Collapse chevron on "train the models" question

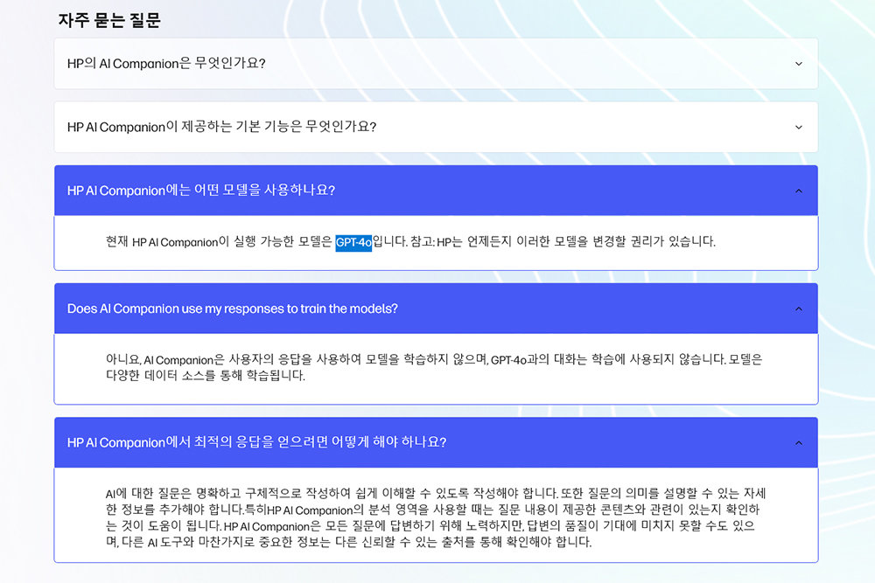(x=798, y=309)
